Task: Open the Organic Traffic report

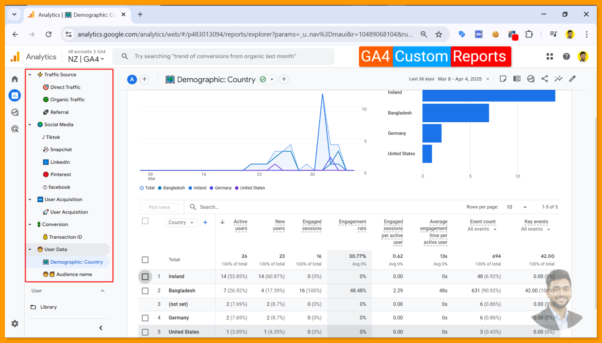Action: 67,100
